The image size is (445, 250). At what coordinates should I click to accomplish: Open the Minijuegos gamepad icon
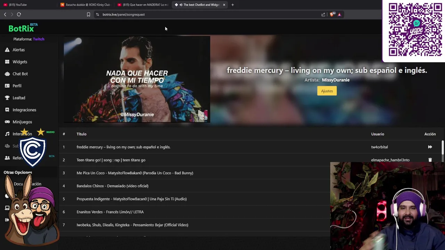(7, 122)
